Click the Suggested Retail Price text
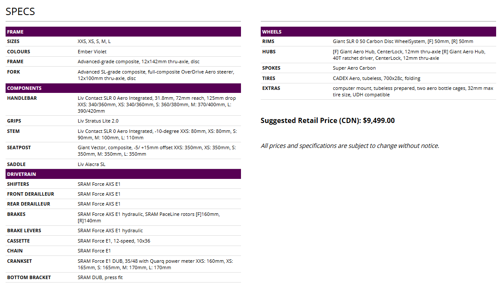 click(x=327, y=120)
